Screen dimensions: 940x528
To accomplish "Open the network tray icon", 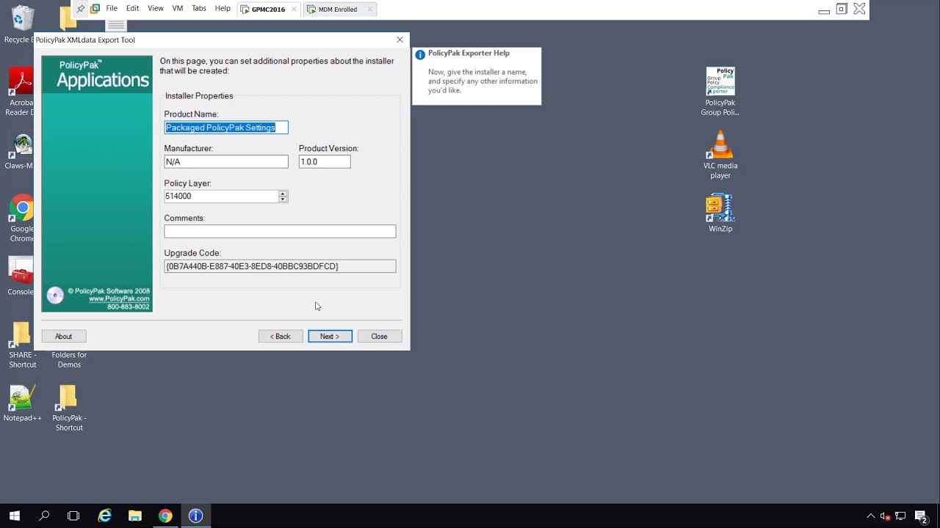I will click(900, 516).
